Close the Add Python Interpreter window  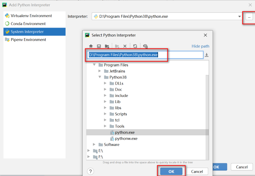pos(250,5)
